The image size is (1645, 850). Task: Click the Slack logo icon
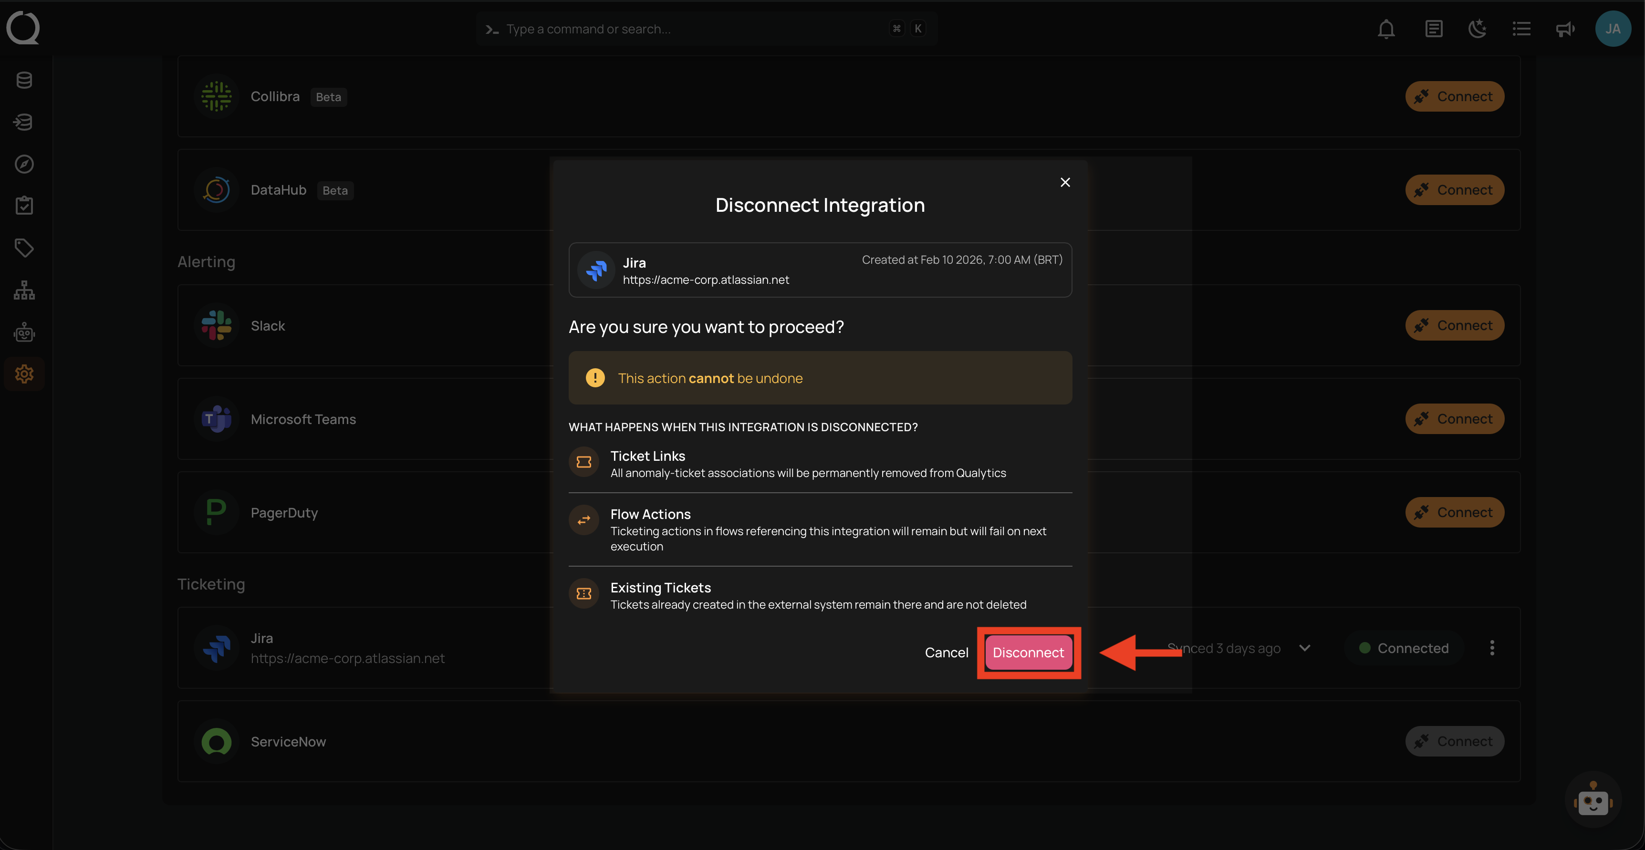point(217,325)
